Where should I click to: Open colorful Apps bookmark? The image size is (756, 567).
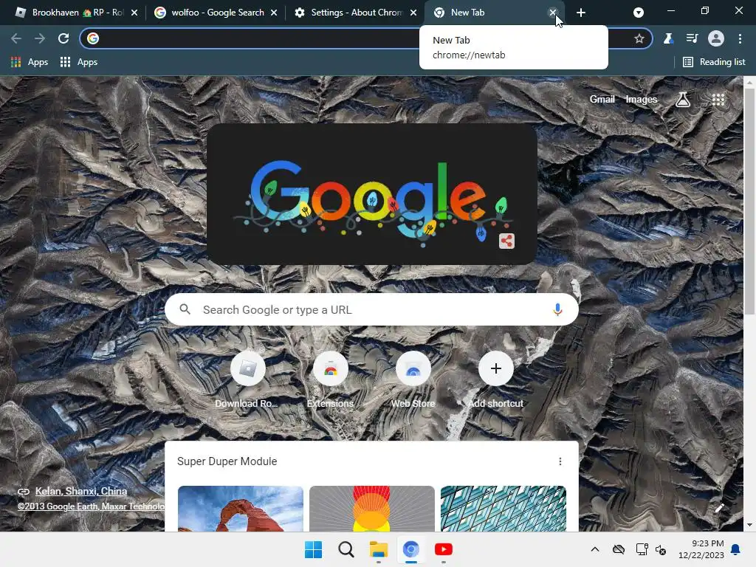[30, 62]
